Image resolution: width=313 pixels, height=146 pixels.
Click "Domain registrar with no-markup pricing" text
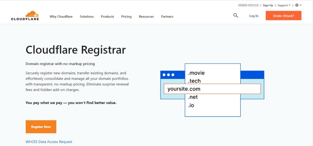click(60, 64)
